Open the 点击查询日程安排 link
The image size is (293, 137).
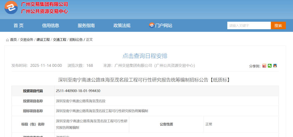pyautogui.click(x=145, y=56)
